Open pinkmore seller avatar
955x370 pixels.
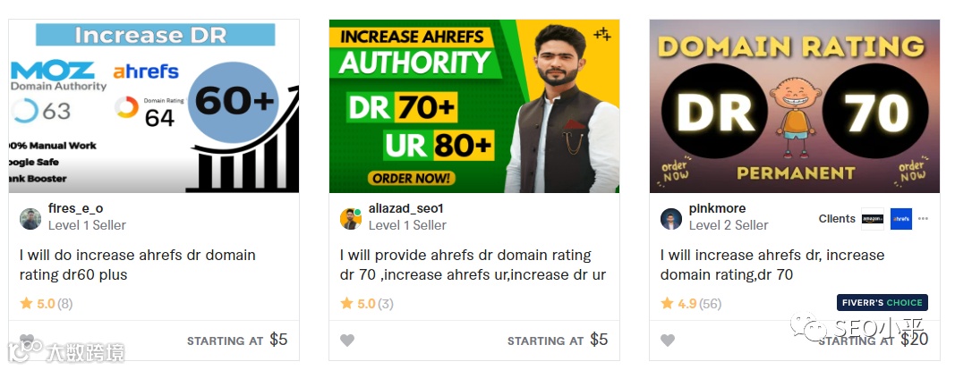pos(671,219)
